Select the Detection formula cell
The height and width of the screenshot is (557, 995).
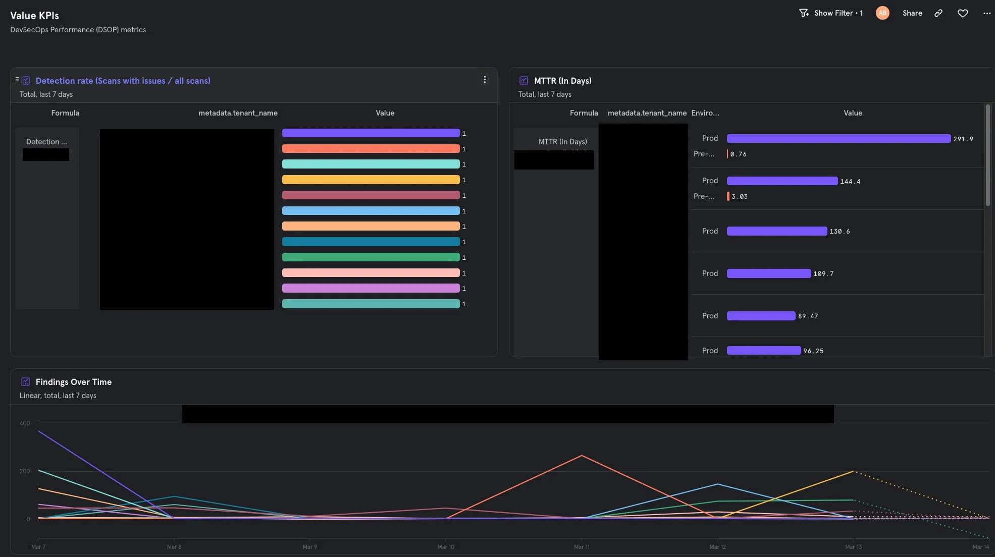[x=46, y=142]
